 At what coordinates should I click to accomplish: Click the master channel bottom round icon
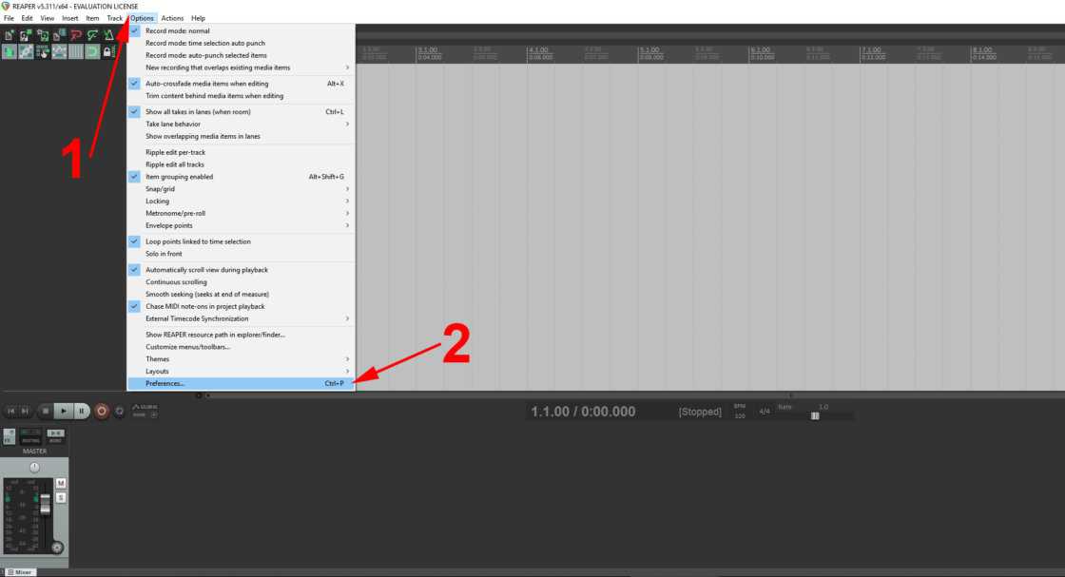click(58, 548)
